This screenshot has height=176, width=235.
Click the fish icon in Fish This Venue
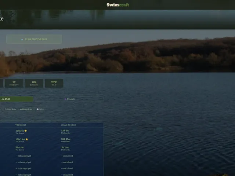22,39
